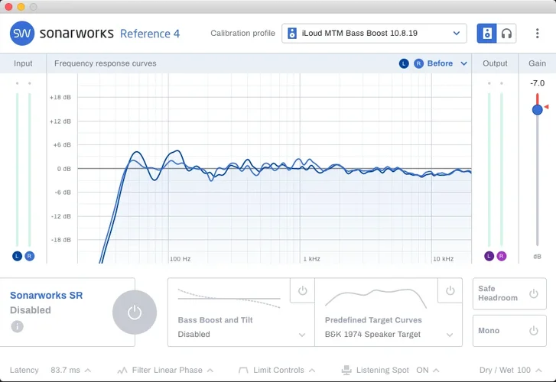Enable the Safe Headroom button
The image size is (556, 382).
509,293
